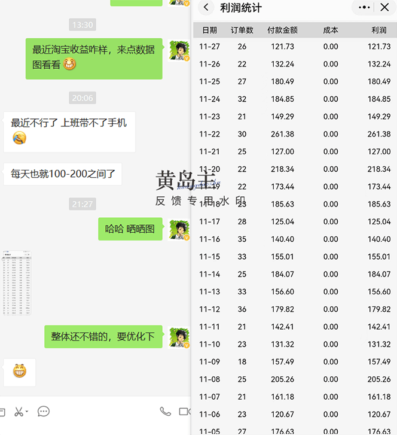Click the avatar next to 整体还不错的 message
The image size is (397, 435).
[179, 337]
